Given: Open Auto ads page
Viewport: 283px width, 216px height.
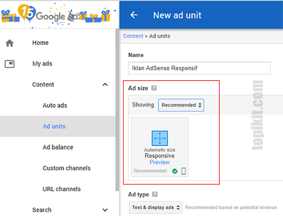Looking at the screenshot, I should tap(55, 105).
